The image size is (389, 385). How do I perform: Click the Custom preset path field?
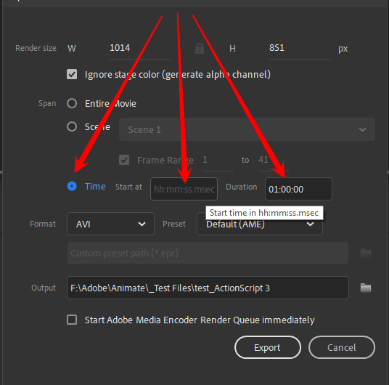click(x=208, y=253)
